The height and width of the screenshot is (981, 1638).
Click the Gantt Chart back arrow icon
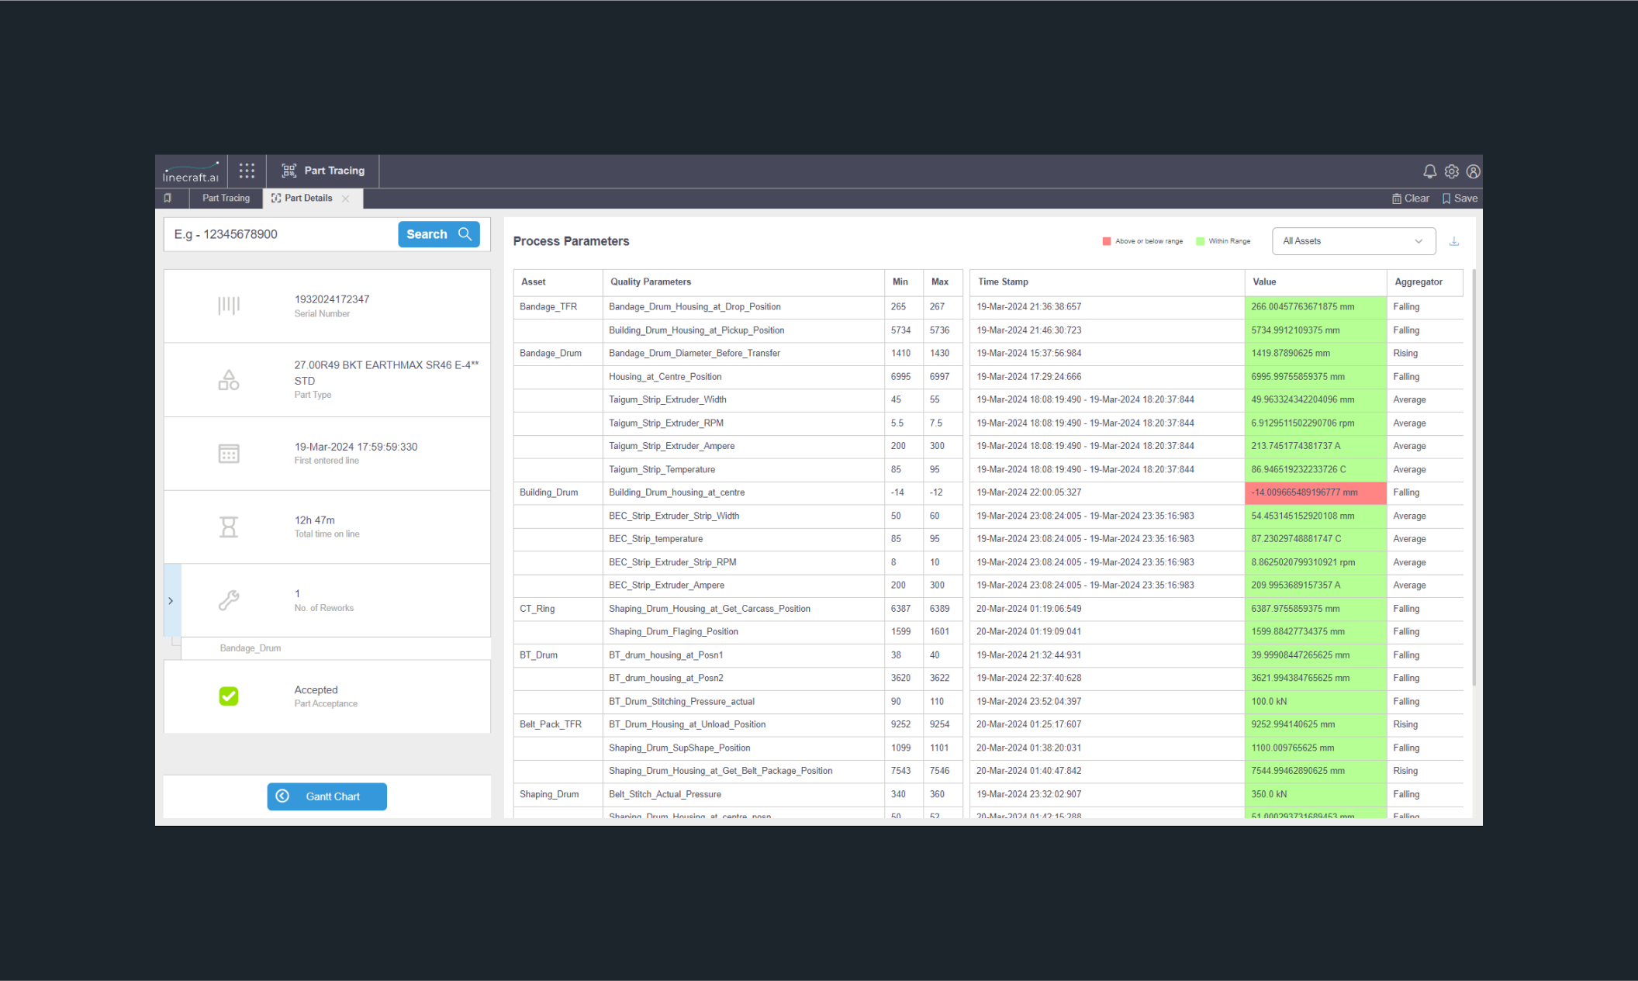point(282,796)
